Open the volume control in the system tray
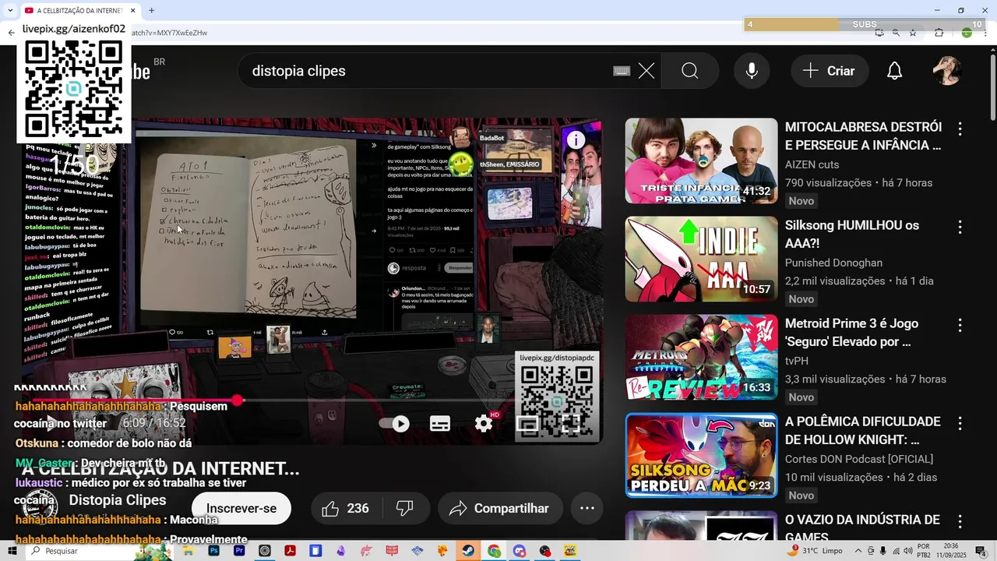Screen dimensions: 997x561 pyautogui.click(x=907, y=551)
